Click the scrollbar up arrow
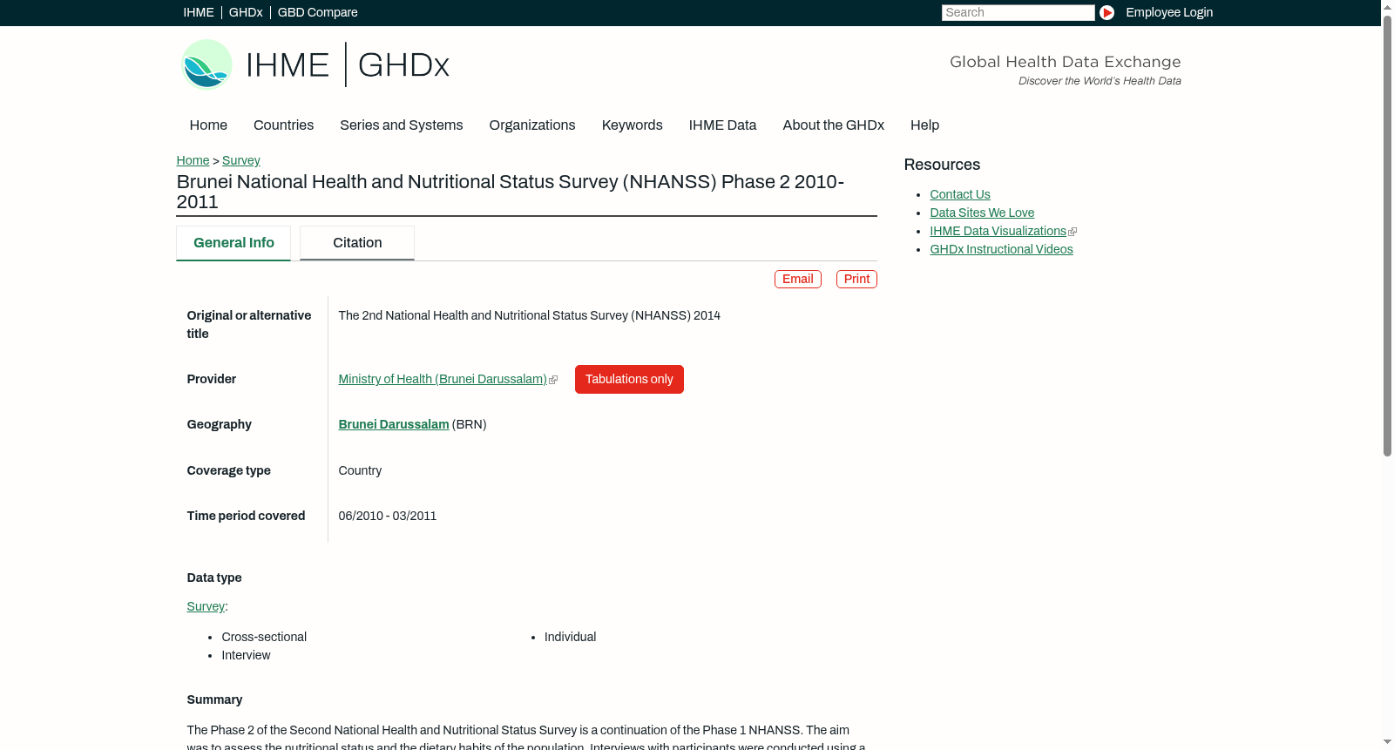The image size is (1394, 750). pyautogui.click(x=1387, y=6)
